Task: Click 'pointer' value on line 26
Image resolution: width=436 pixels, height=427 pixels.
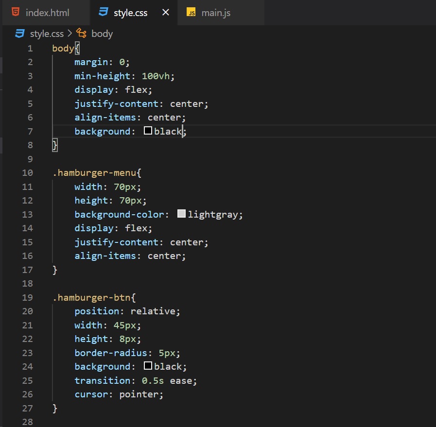Action: coord(139,394)
